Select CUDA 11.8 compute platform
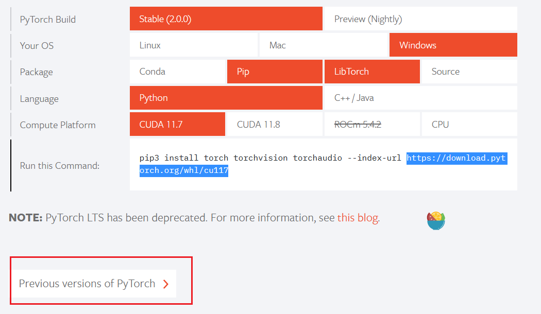The image size is (541, 314). point(275,124)
